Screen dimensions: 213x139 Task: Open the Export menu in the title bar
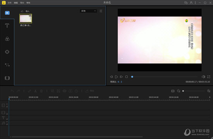click(22, 3)
